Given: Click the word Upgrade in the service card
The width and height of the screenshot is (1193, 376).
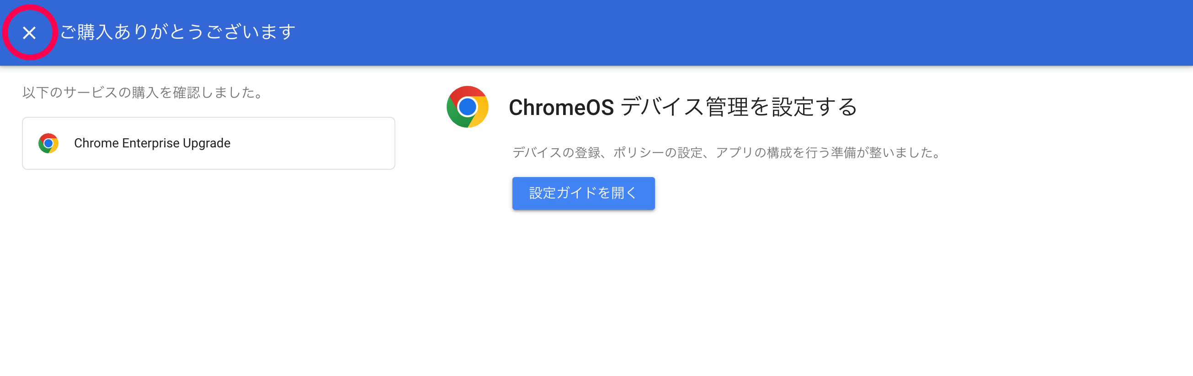Looking at the screenshot, I should point(207,143).
